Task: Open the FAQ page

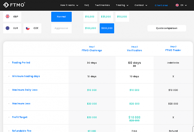Action: [87, 5]
